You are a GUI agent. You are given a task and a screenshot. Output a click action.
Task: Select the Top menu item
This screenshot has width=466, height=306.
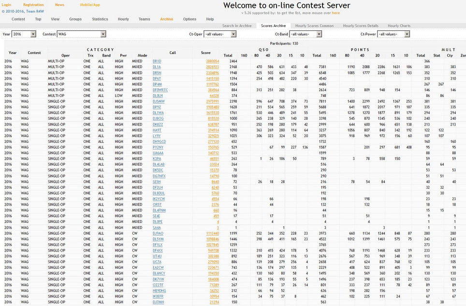click(x=38, y=19)
